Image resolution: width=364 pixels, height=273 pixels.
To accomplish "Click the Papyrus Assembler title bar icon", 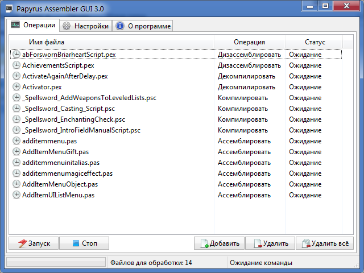I will coord(7,7).
